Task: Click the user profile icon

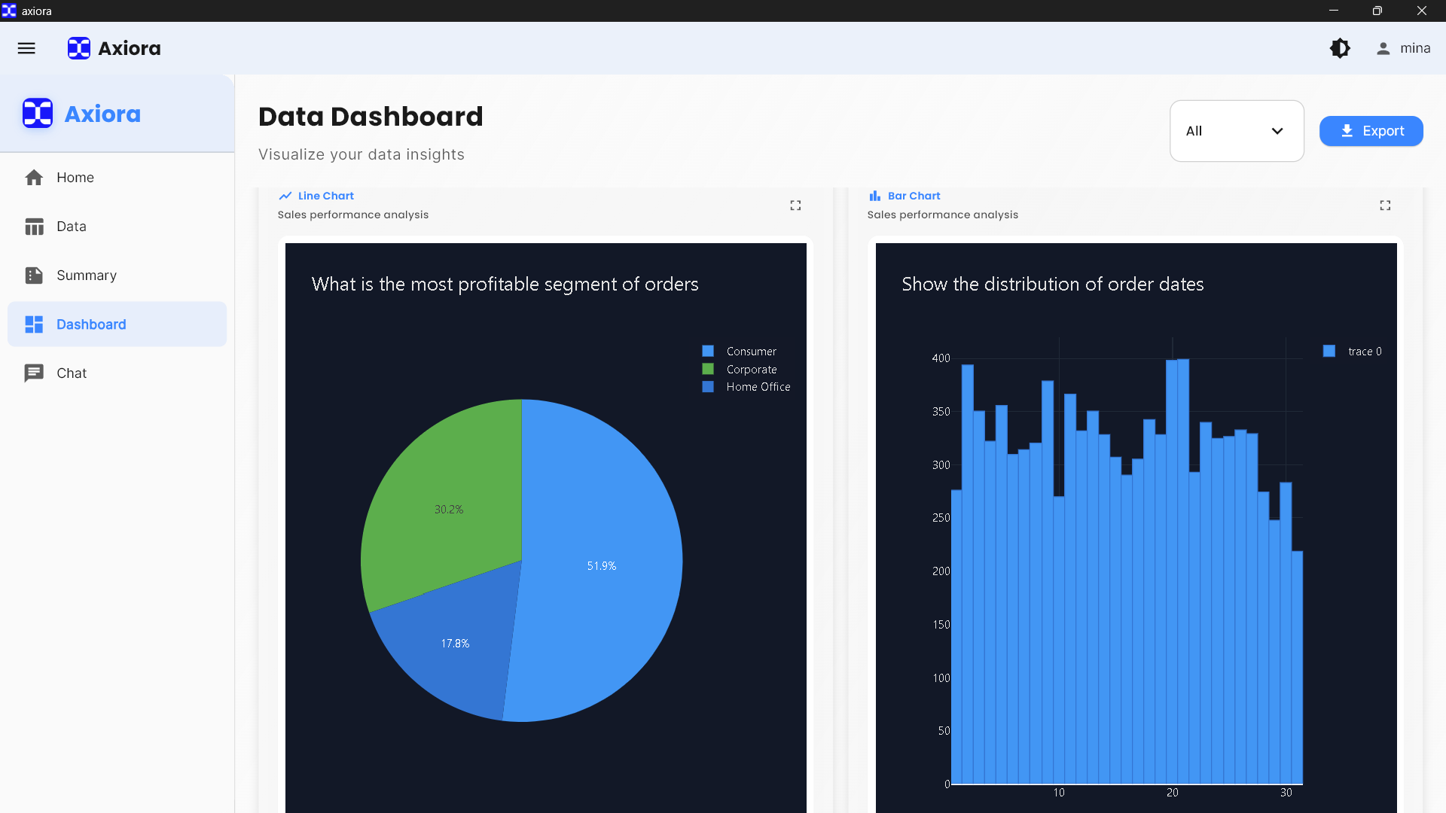Action: click(x=1383, y=48)
